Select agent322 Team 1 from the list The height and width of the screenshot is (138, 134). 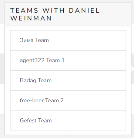[68, 60]
